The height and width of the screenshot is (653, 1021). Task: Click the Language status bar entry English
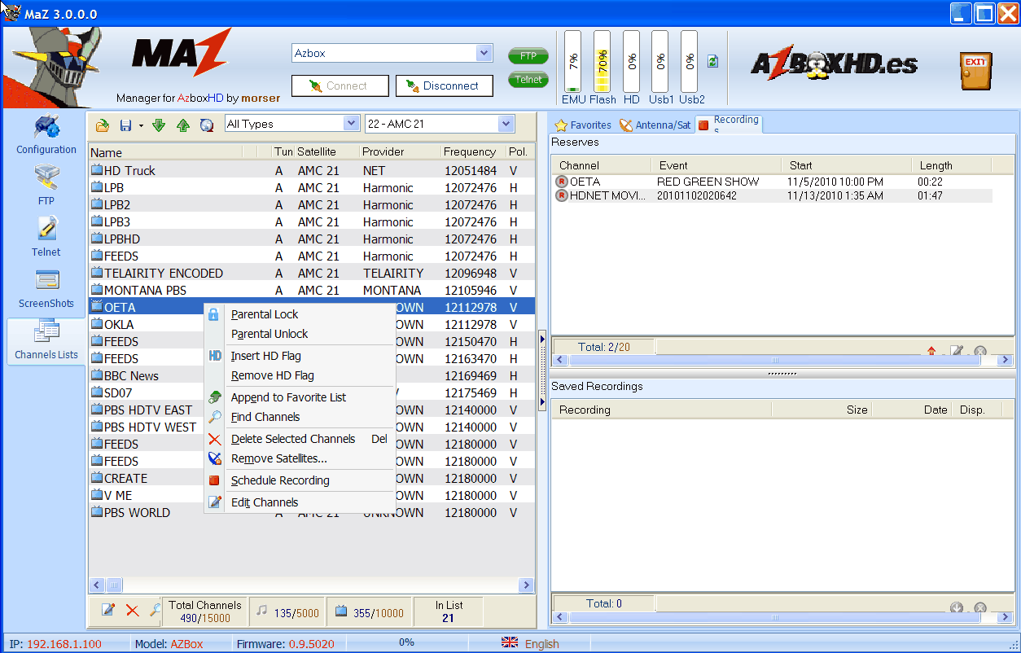tap(542, 643)
